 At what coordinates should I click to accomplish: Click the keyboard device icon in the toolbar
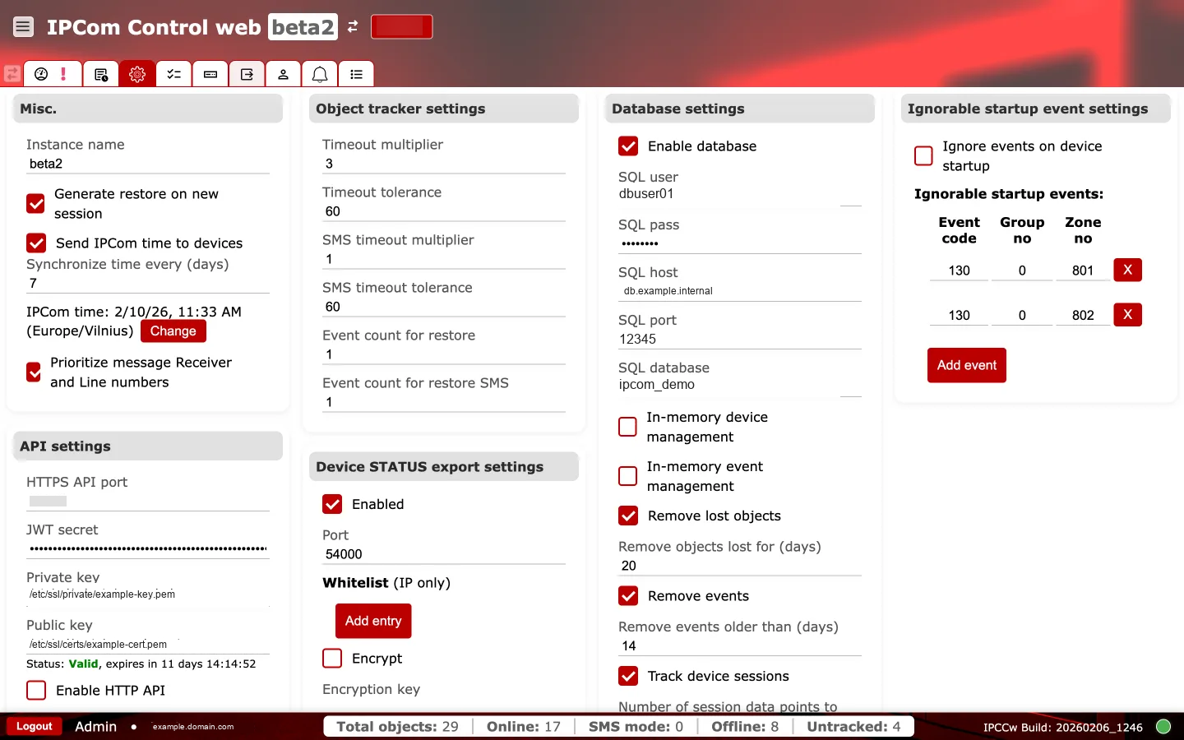point(210,73)
